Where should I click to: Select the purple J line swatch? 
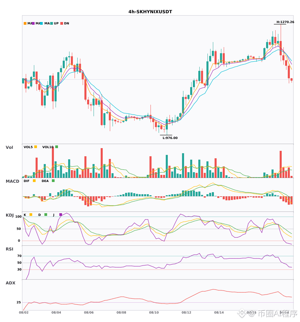(x=61, y=215)
